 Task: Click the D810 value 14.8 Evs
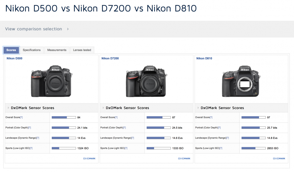(272, 138)
